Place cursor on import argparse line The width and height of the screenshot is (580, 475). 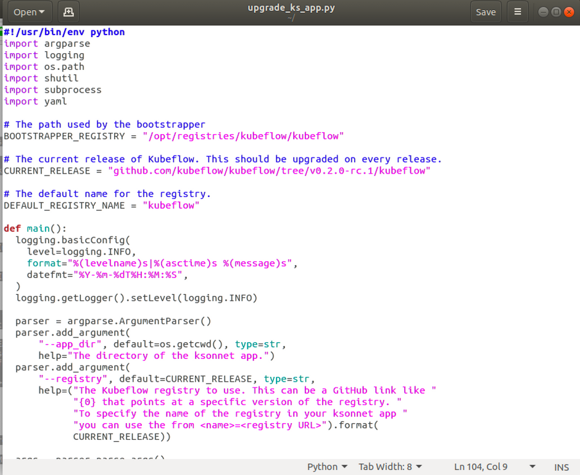coord(47,44)
